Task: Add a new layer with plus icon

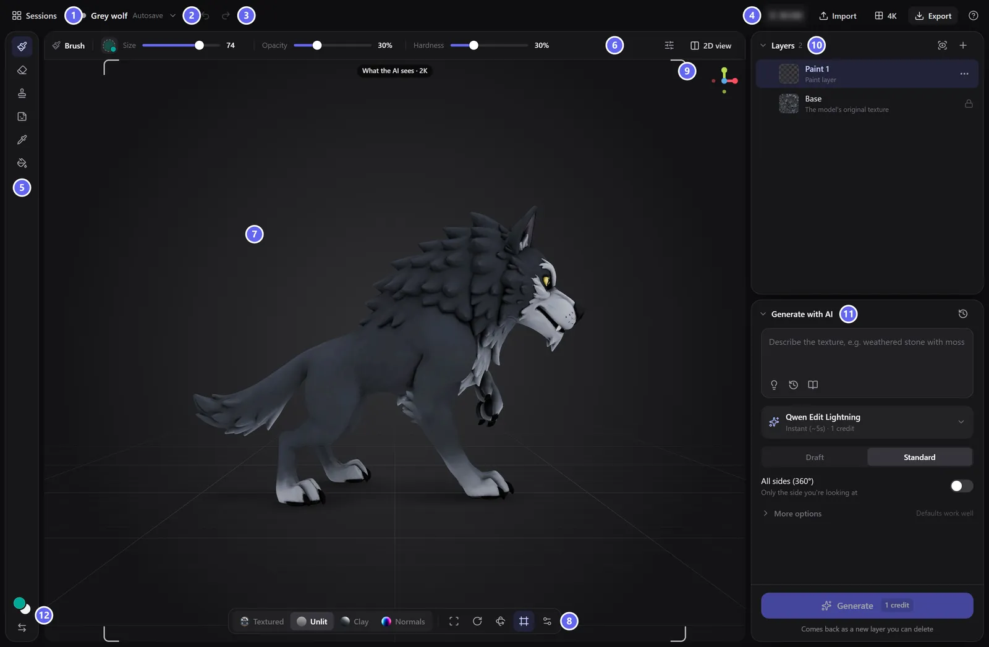Action: [963, 45]
